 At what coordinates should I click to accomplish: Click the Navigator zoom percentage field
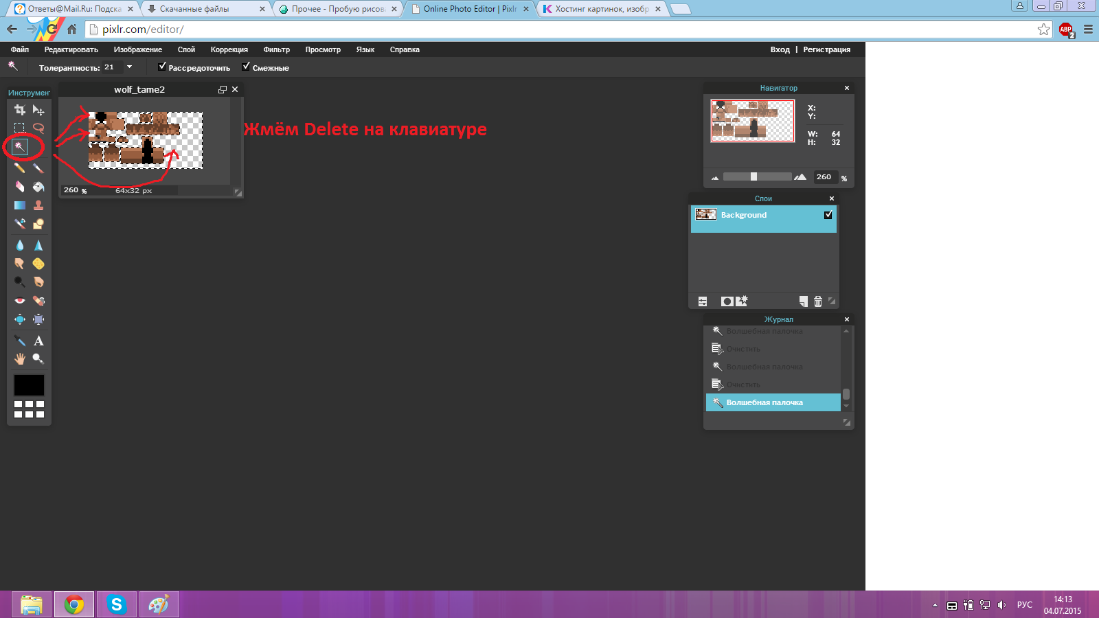tap(826, 177)
